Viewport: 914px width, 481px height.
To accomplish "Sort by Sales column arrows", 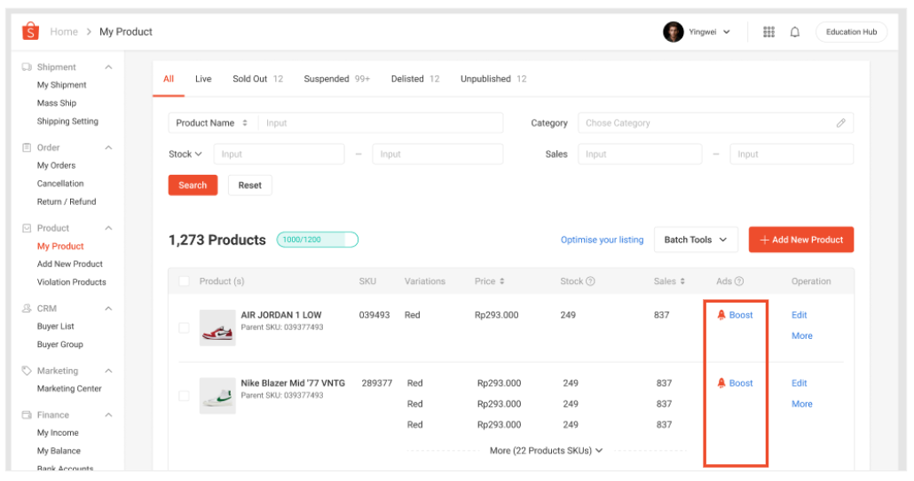I will (682, 281).
